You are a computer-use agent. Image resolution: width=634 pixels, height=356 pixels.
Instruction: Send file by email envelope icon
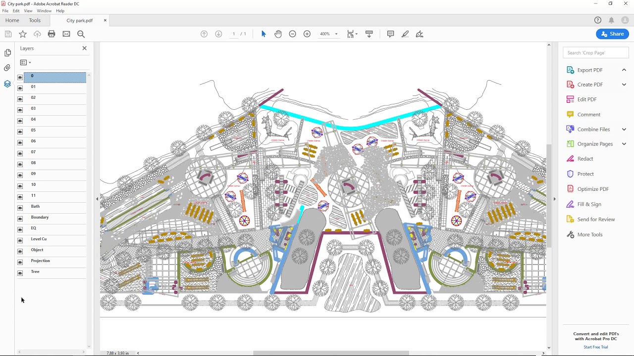[x=66, y=34]
